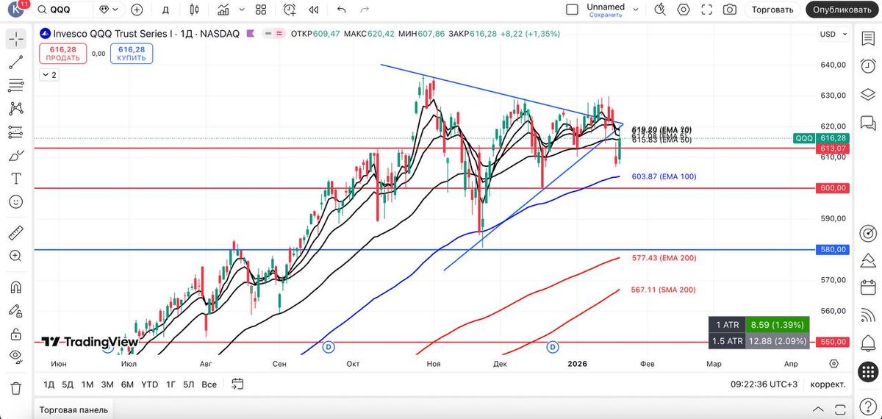The width and height of the screenshot is (882, 419).
Task: Activate the zoom in tool
Action: [x=16, y=256]
